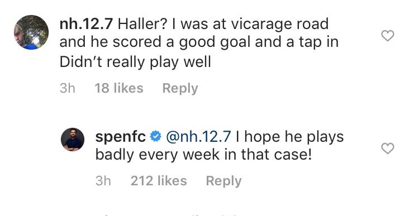Follow the @nh.12.7 mention in the reply
Screen dimensions: 419x216
pos(198,137)
